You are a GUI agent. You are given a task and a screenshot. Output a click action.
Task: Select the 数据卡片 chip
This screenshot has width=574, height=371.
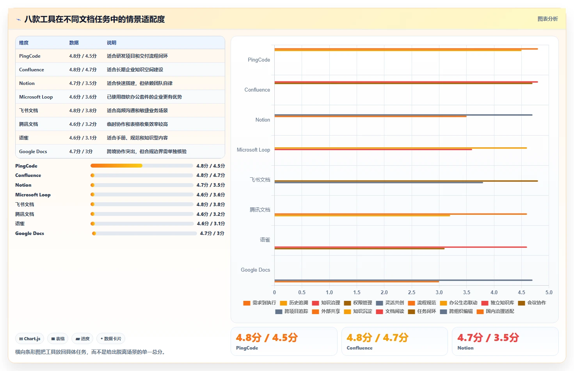click(x=111, y=339)
